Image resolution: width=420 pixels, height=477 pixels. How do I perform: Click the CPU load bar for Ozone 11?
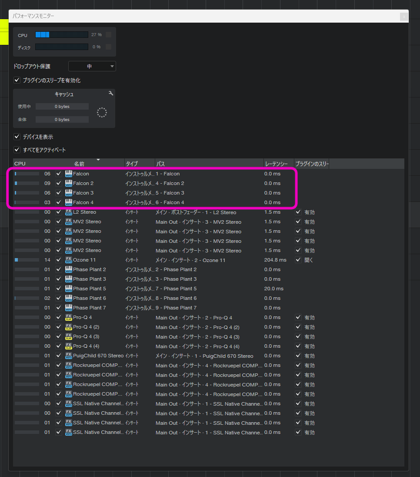tap(27, 260)
